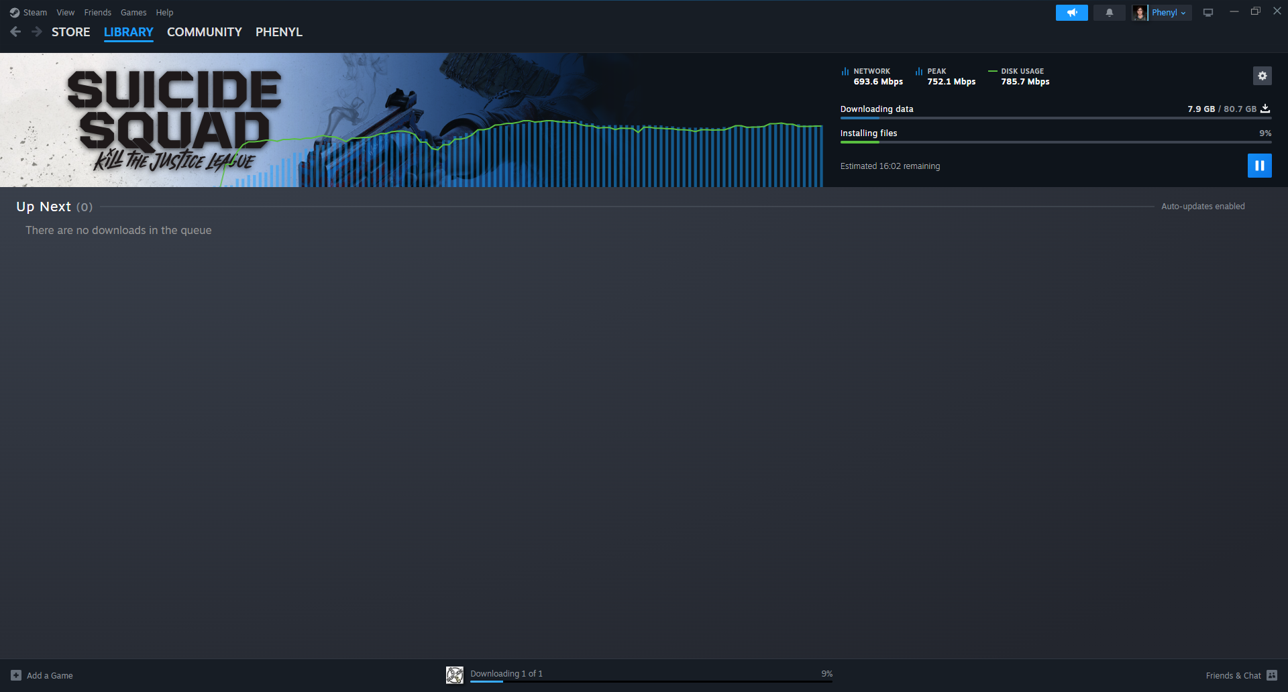Click the download arrow icon beside 80.7 GB
The image size is (1288, 692).
1265,109
